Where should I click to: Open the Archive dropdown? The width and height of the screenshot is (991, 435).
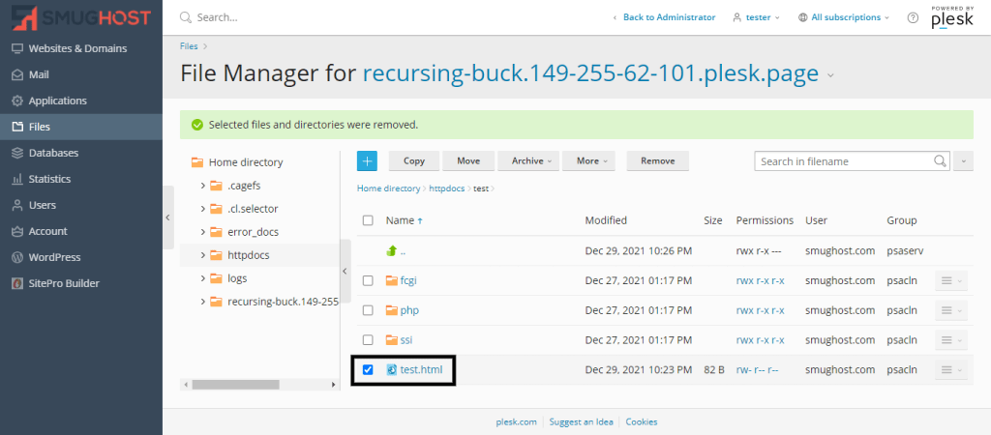point(528,161)
